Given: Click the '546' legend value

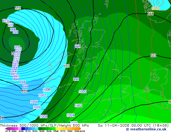Looking at the screenshot, I should (49, 131).
